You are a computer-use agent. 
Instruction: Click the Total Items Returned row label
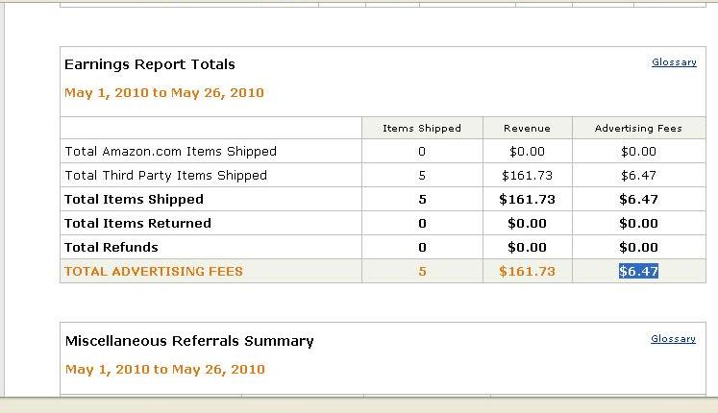(137, 224)
